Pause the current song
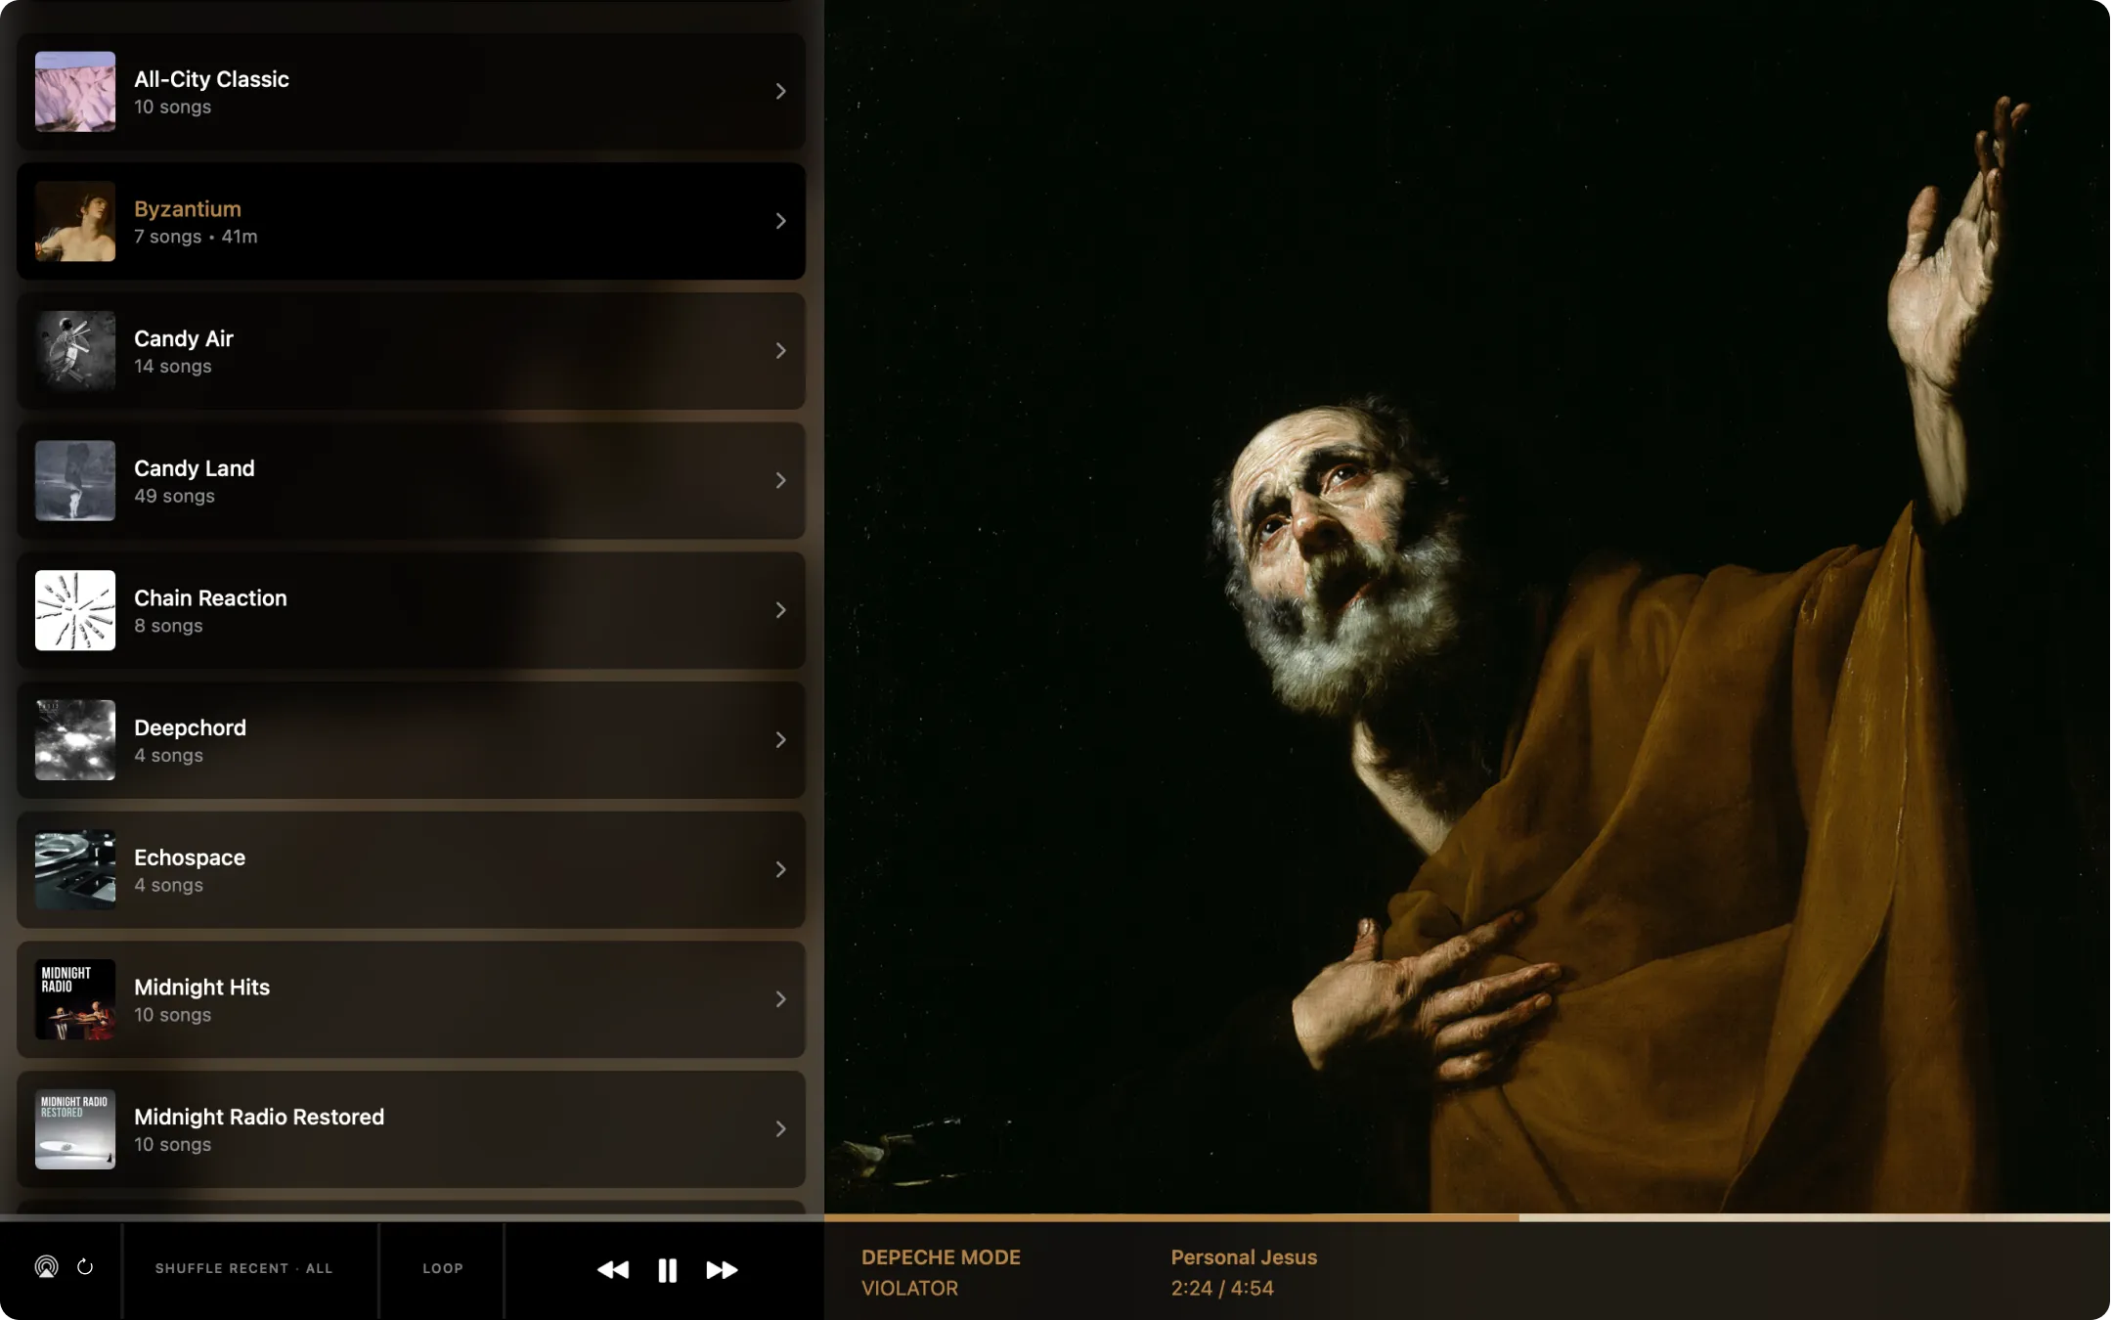 pyautogui.click(x=667, y=1269)
